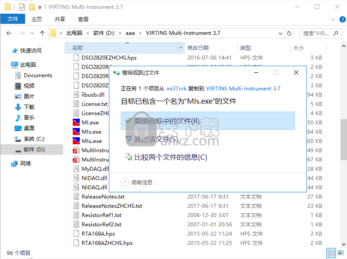Screen dimensions: 347x259
Task: Select DSO2820EZHCHS.hps file
Action: pyautogui.click(x=109, y=58)
